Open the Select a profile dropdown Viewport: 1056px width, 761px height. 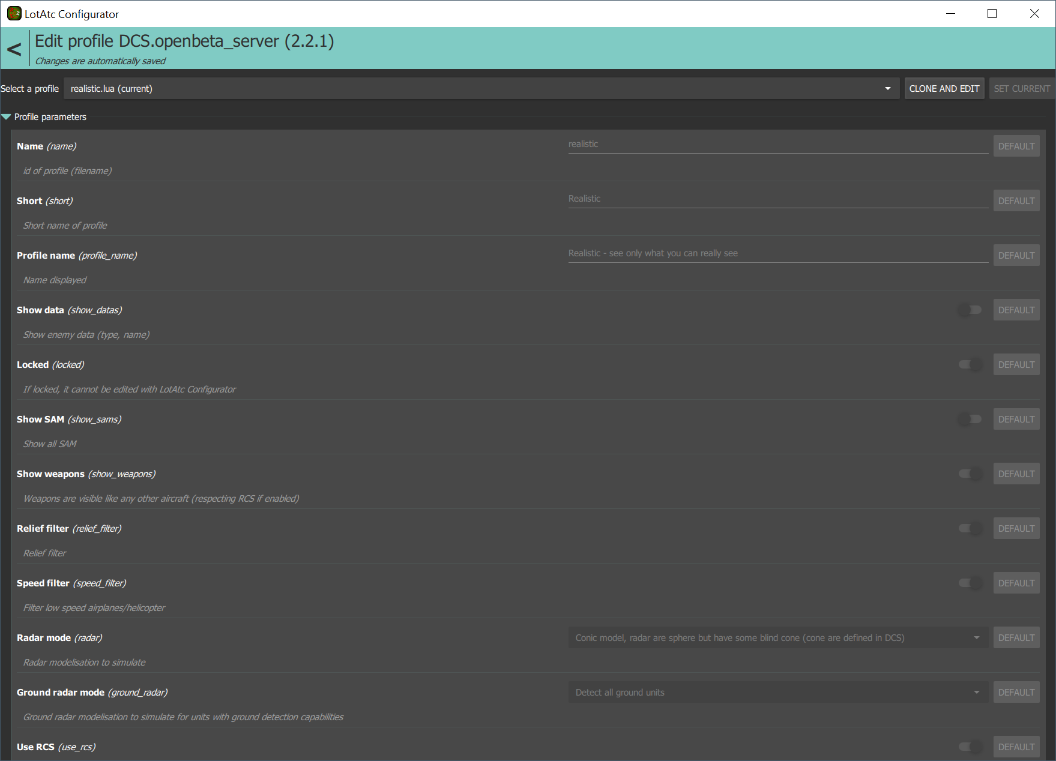(481, 89)
